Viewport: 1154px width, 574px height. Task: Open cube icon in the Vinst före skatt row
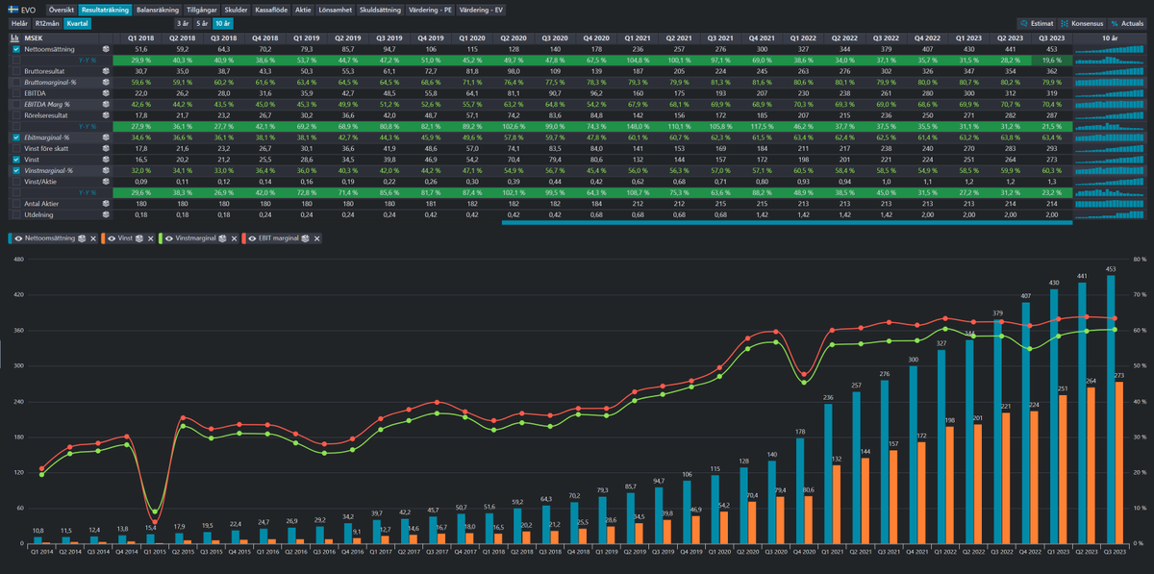click(106, 149)
